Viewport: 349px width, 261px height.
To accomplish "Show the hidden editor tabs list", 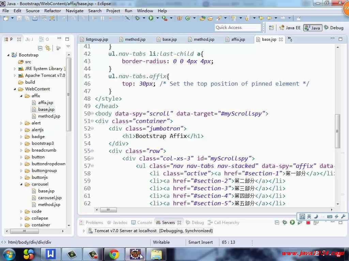I will [290, 39].
